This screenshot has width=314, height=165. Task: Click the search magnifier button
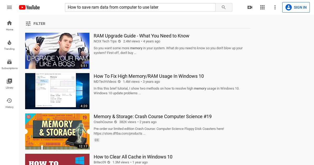(x=224, y=7)
